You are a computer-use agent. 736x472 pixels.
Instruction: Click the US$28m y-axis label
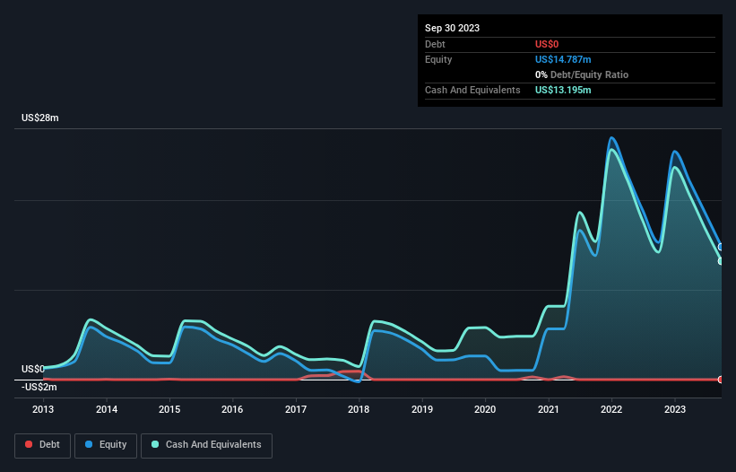pyautogui.click(x=40, y=118)
